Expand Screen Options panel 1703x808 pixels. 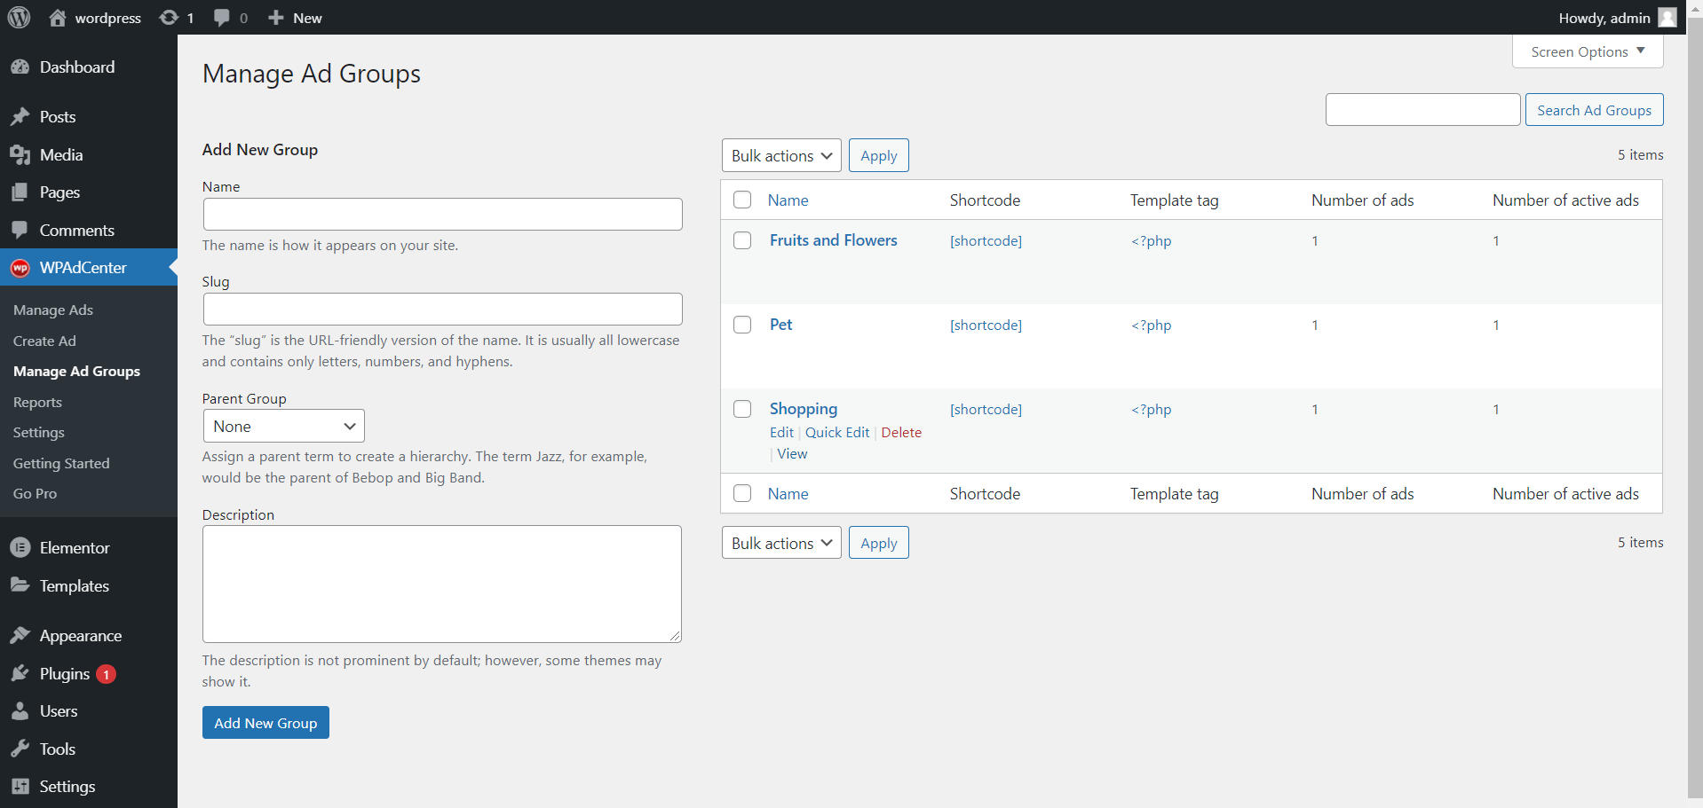click(1586, 51)
